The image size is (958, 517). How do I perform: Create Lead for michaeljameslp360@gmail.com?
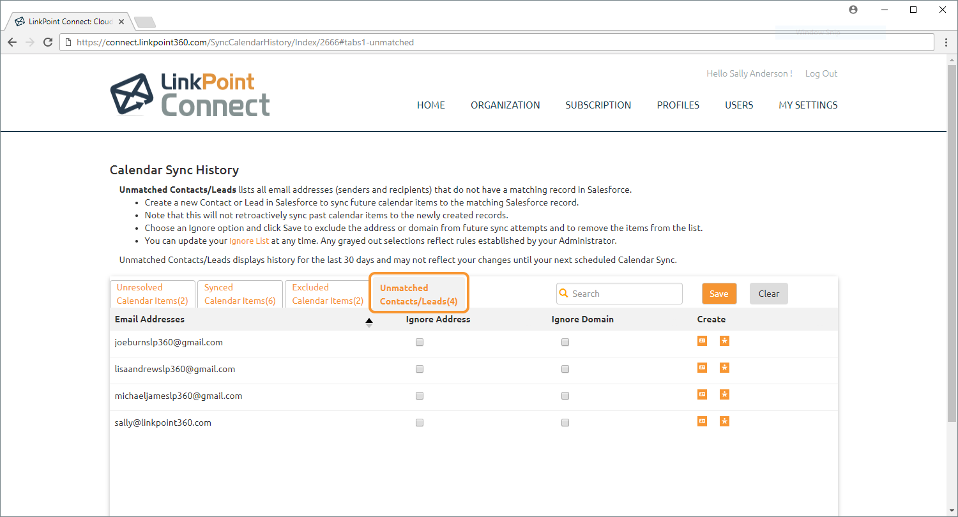(724, 394)
